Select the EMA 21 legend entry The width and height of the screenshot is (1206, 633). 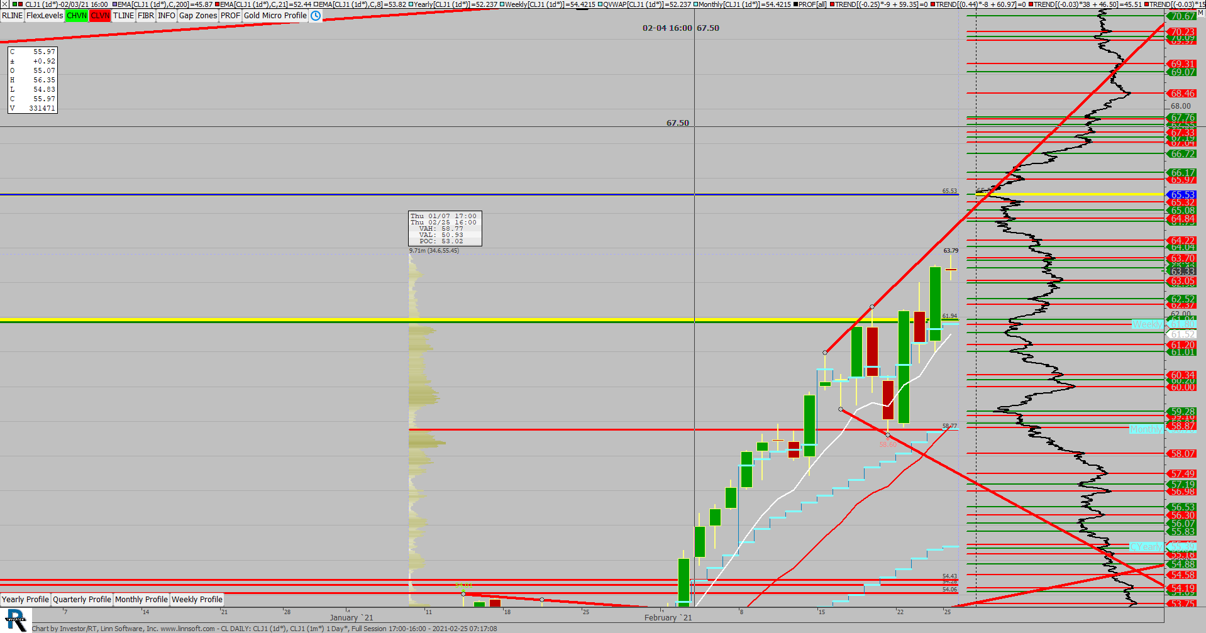(263, 4)
